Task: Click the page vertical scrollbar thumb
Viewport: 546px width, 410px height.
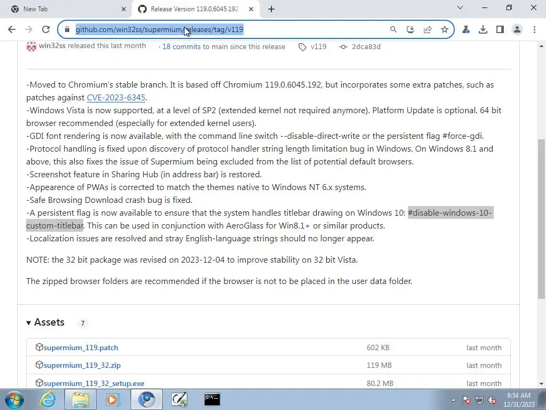Action: coord(541,219)
